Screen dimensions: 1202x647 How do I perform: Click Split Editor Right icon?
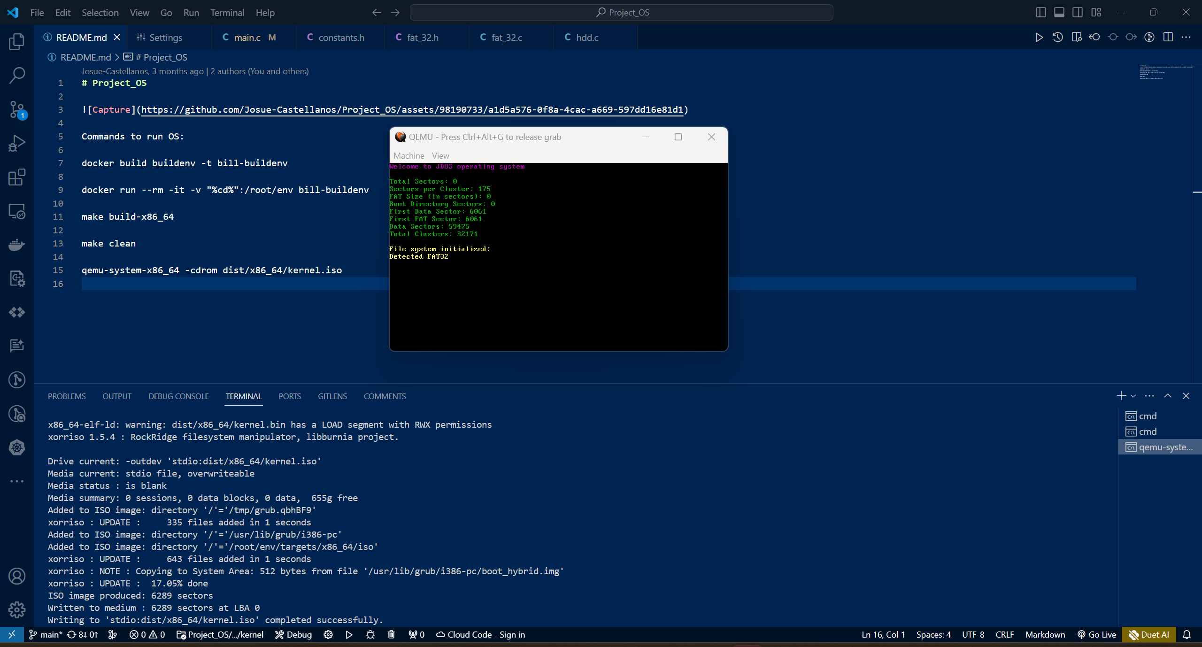pos(1168,38)
